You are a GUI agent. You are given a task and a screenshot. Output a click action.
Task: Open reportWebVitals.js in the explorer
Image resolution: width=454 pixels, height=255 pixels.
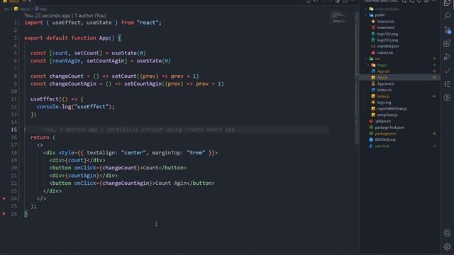pyautogui.click(x=392, y=108)
